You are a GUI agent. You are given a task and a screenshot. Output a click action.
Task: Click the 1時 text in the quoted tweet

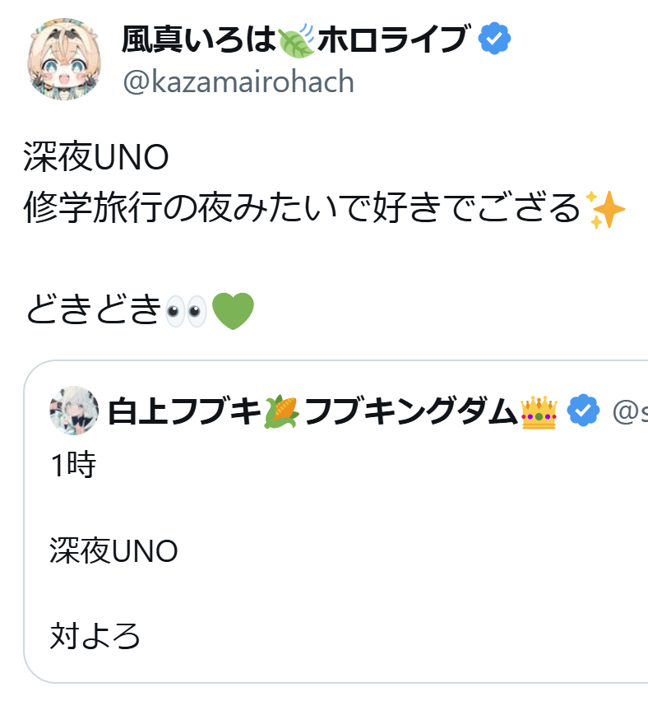coord(73,466)
